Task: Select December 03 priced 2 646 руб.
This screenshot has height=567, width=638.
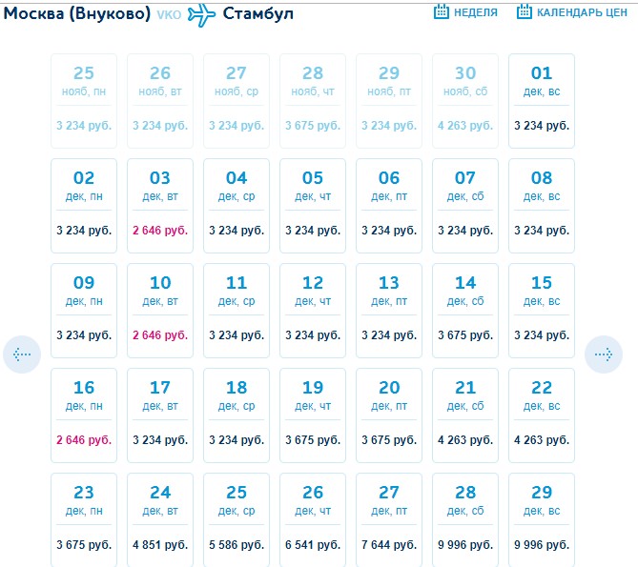Action: [x=160, y=206]
